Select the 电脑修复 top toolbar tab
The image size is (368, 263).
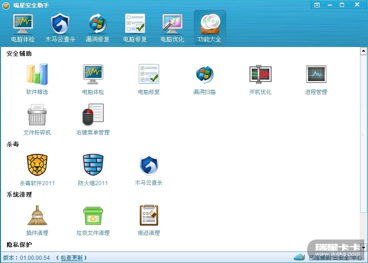(135, 28)
